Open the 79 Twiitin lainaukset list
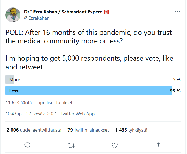Screen dimensions: 187x154 pos(88,130)
